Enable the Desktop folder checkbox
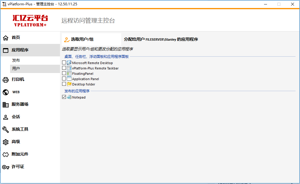Image resolution: width=300 pixels, height=184 pixels. [64, 84]
